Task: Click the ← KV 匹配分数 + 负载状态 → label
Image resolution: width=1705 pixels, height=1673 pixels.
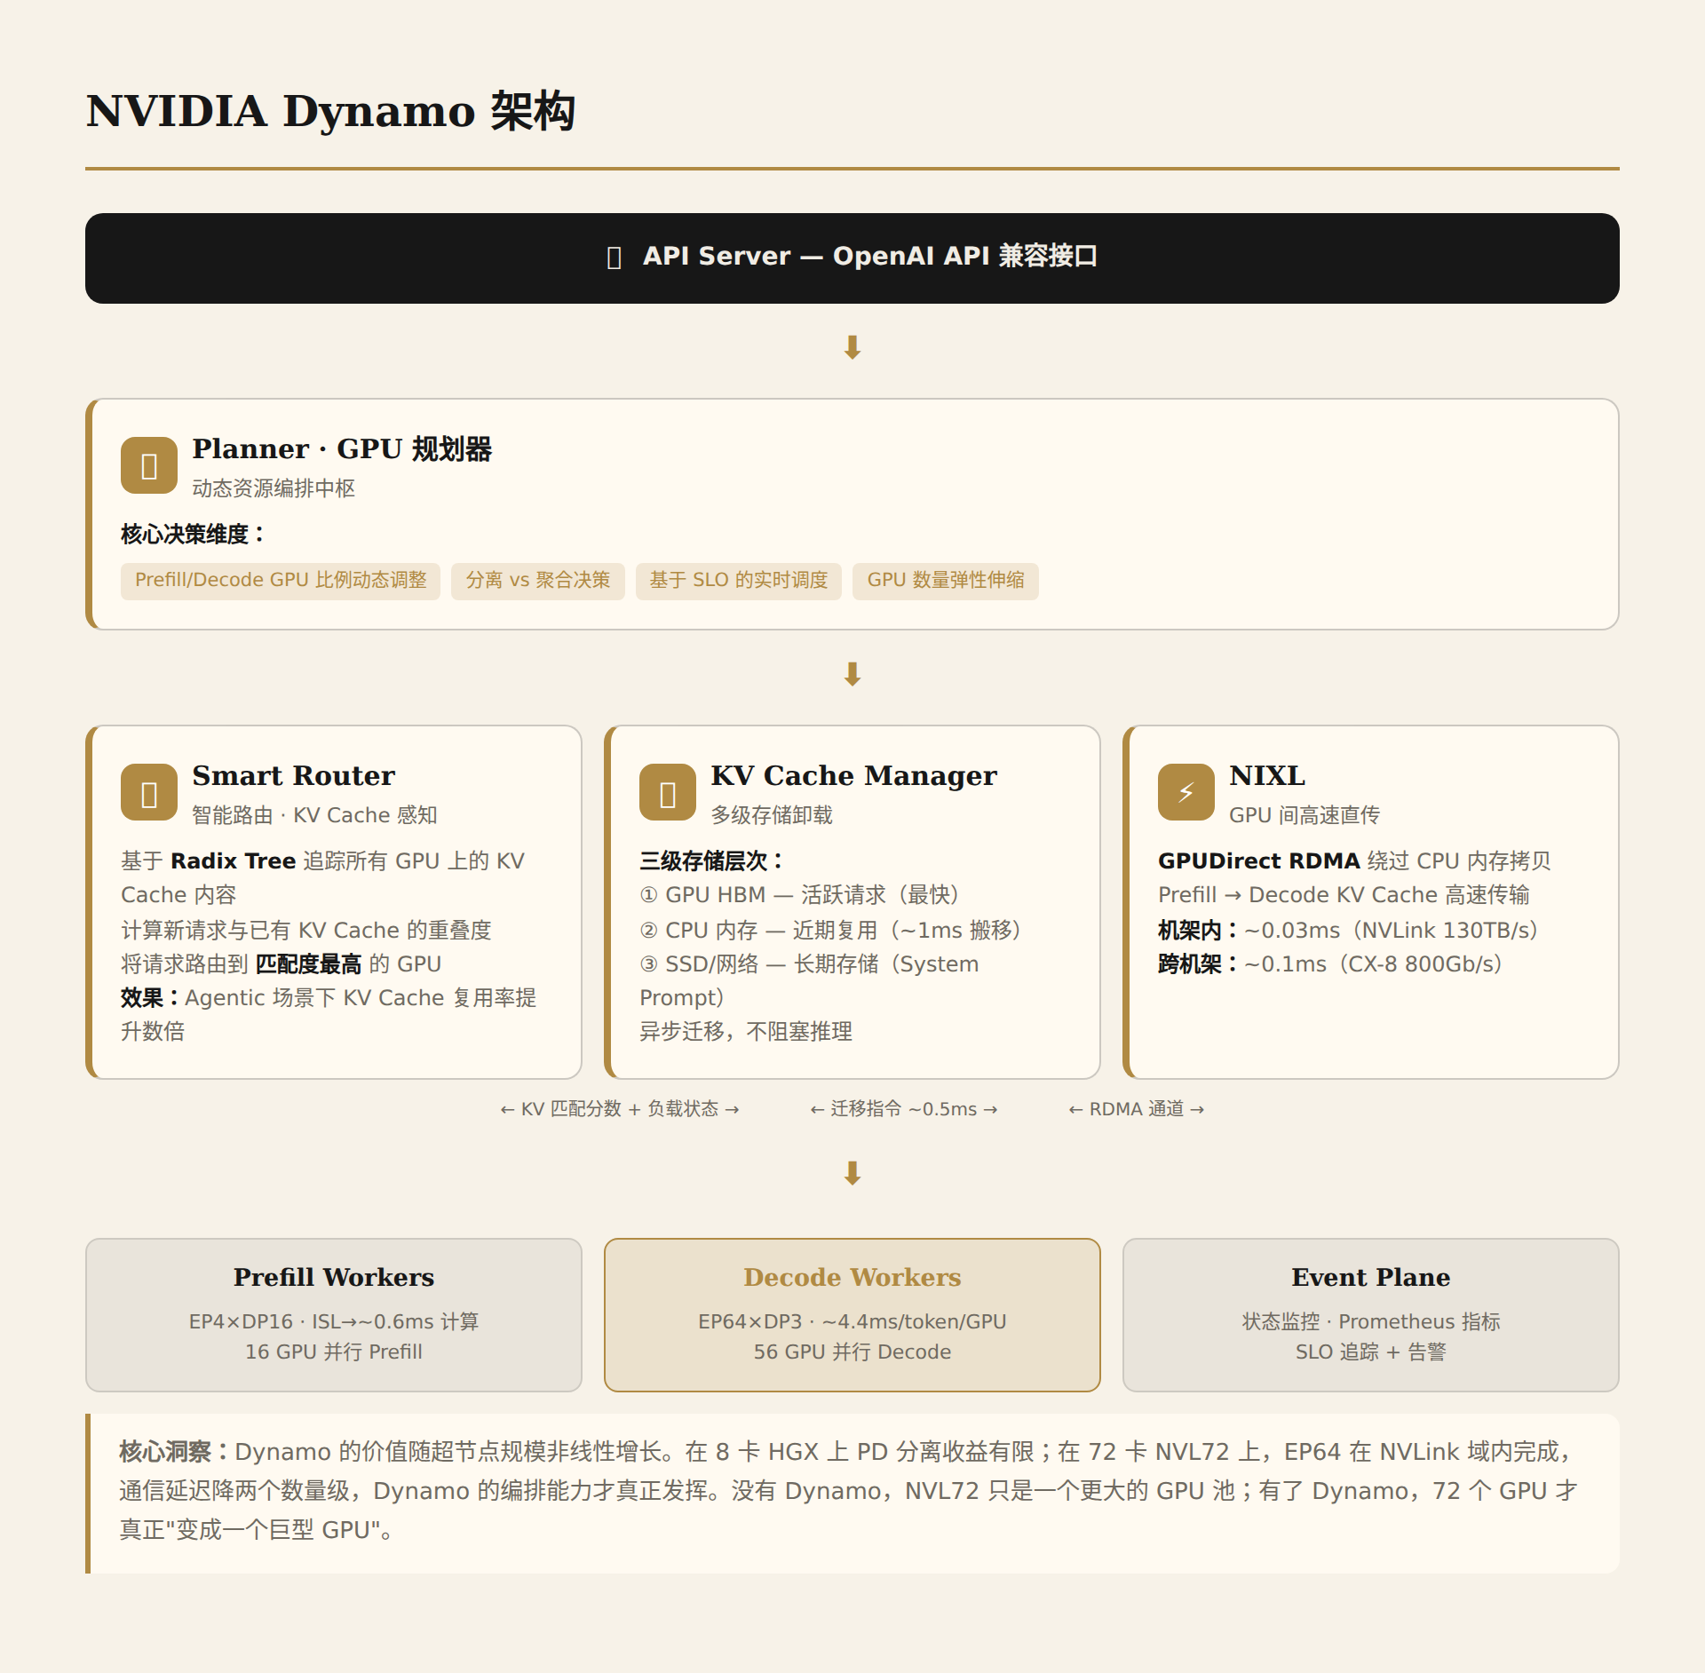Action: (620, 1109)
